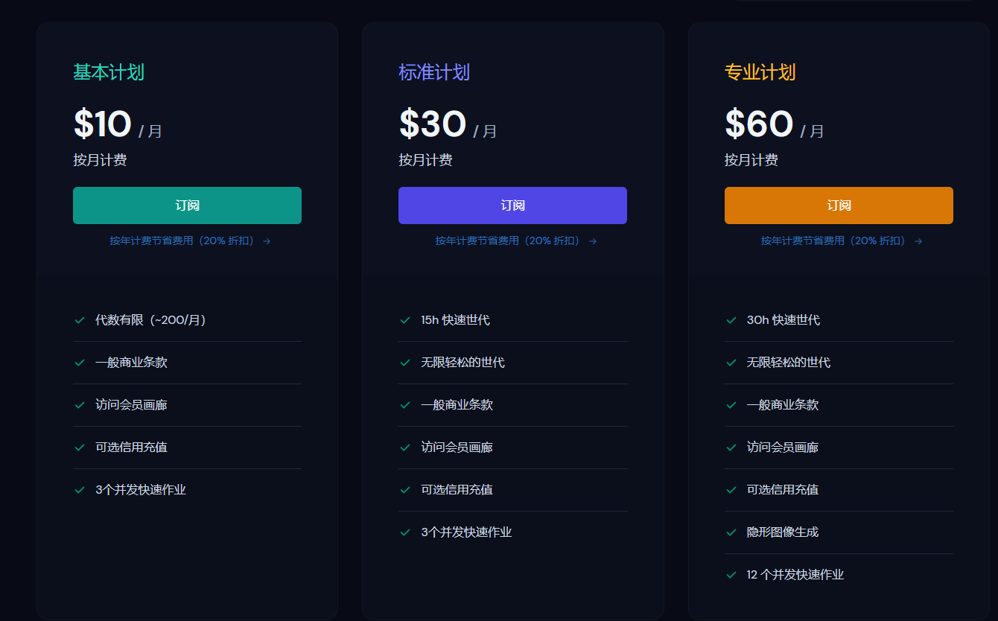Select the purple 订阅 button for 标准计划
The image size is (998, 621).
coord(512,206)
